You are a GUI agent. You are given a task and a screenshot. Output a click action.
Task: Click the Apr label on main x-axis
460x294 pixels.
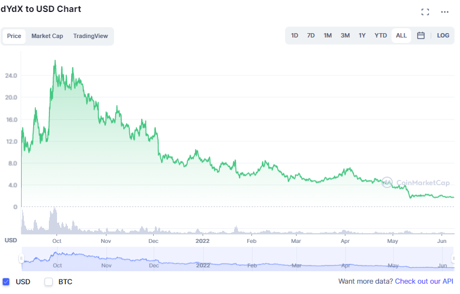tap(345, 241)
